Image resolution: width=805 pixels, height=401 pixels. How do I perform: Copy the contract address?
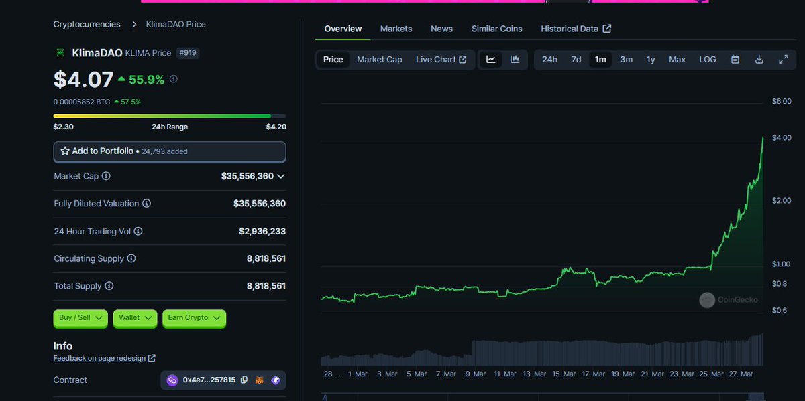[x=244, y=380]
